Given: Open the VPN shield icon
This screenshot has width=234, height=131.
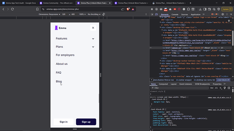Looking at the screenshot, I should (219, 9).
